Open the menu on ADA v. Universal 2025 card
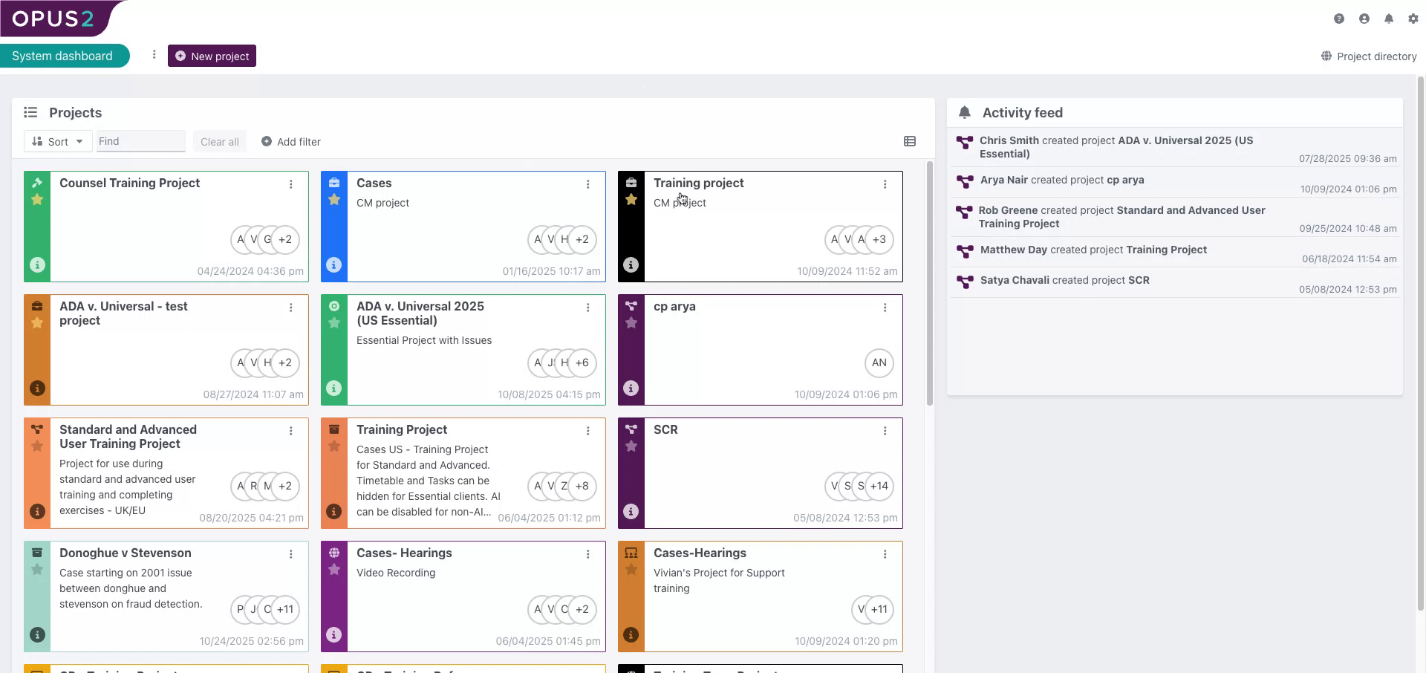The image size is (1426, 673). tap(588, 308)
